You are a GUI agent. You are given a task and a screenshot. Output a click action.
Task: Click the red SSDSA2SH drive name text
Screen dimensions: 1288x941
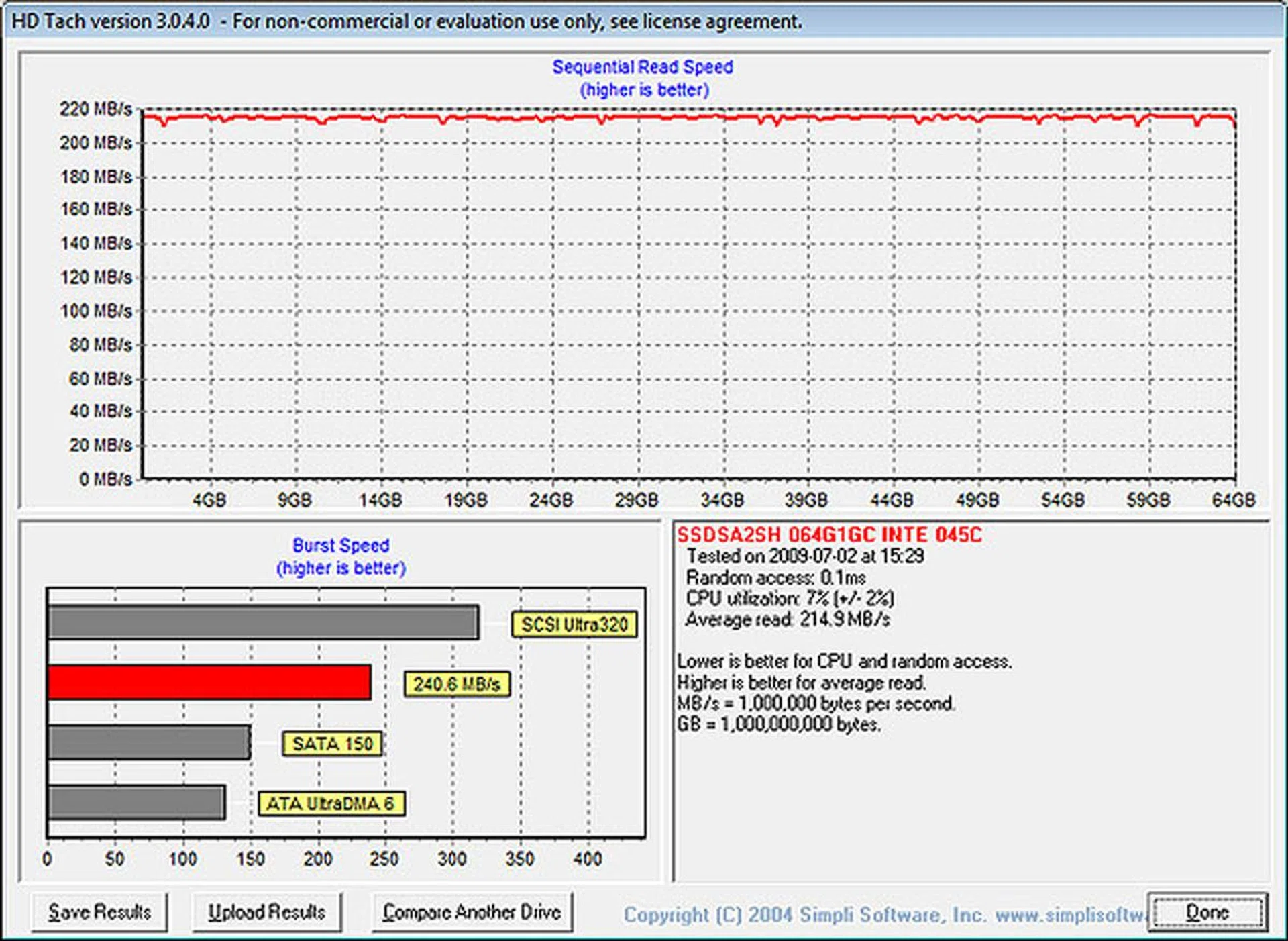tap(829, 535)
